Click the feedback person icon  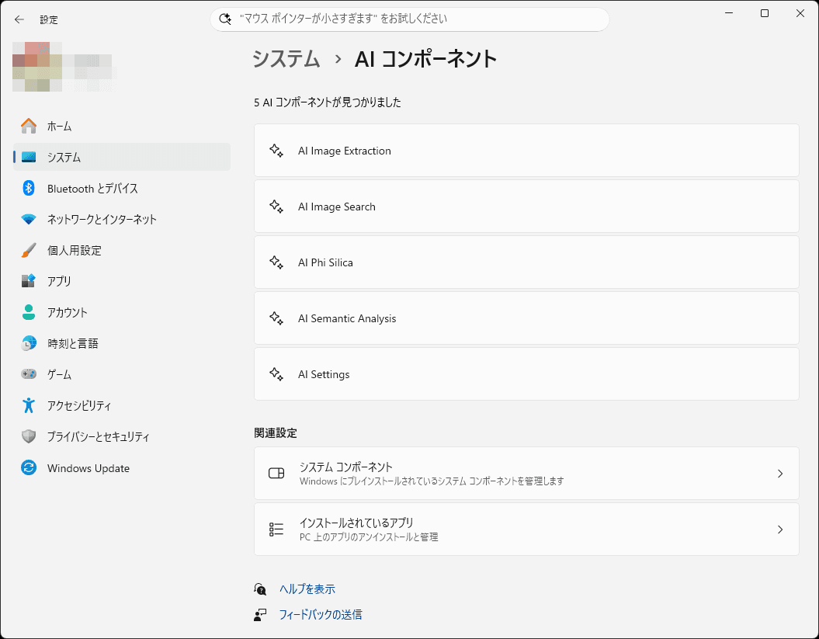pos(260,615)
